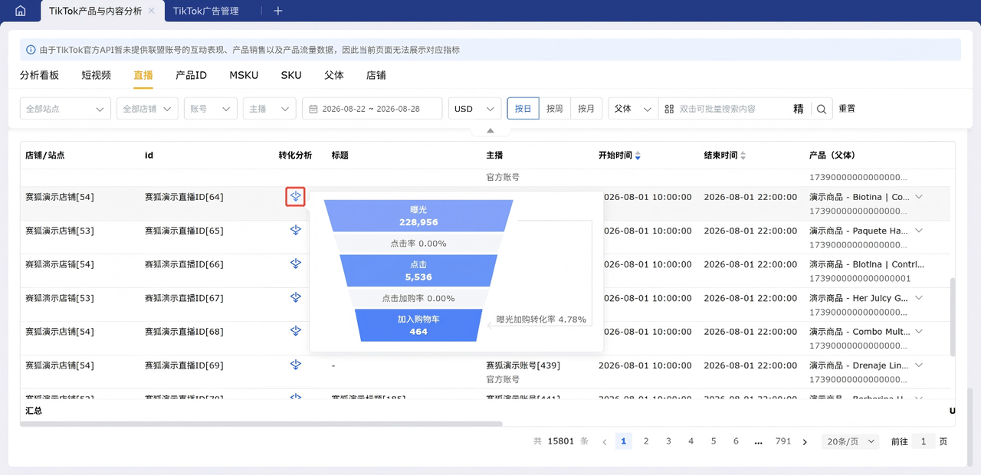The image size is (981, 475).
Task: Open the date range picker 2026-08-22 ~ 2026-08-28
Action: (x=372, y=109)
